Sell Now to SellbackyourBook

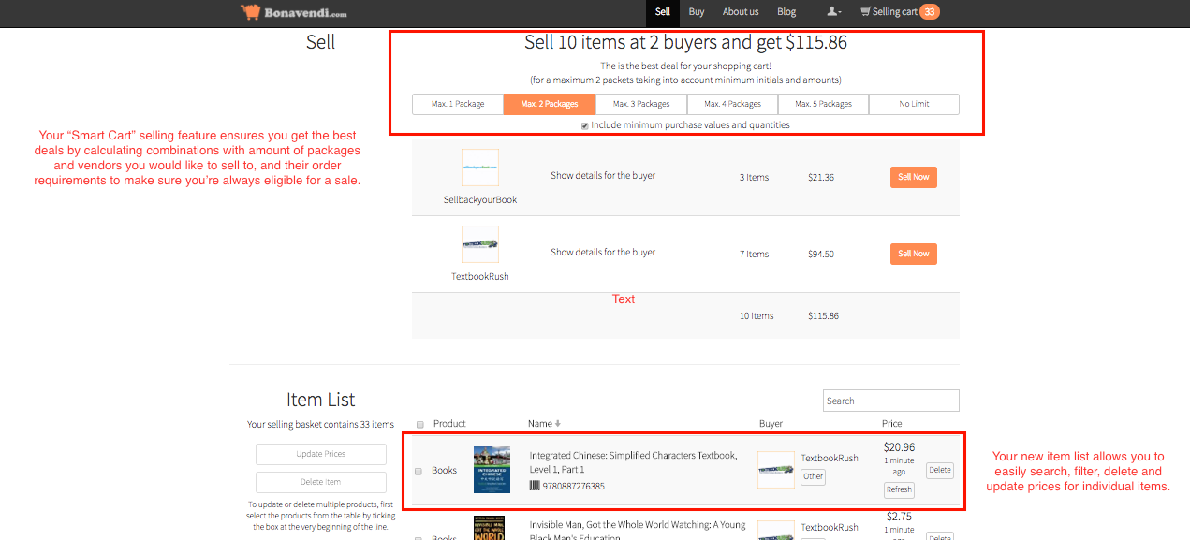click(x=913, y=177)
